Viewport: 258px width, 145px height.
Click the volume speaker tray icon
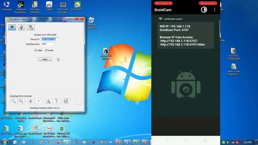[228, 142]
